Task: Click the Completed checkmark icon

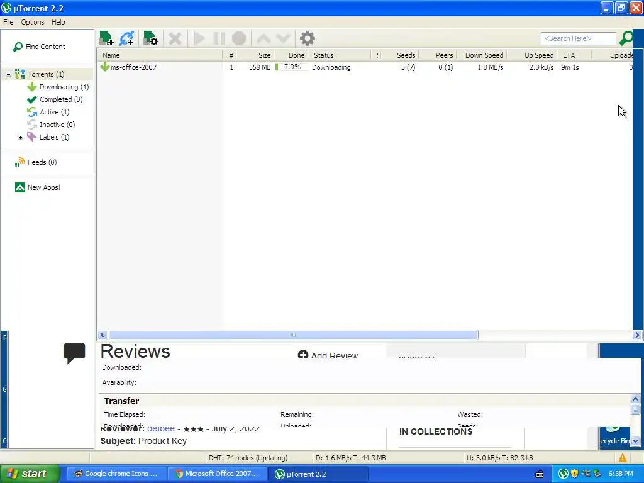Action: (x=31, y=99)
